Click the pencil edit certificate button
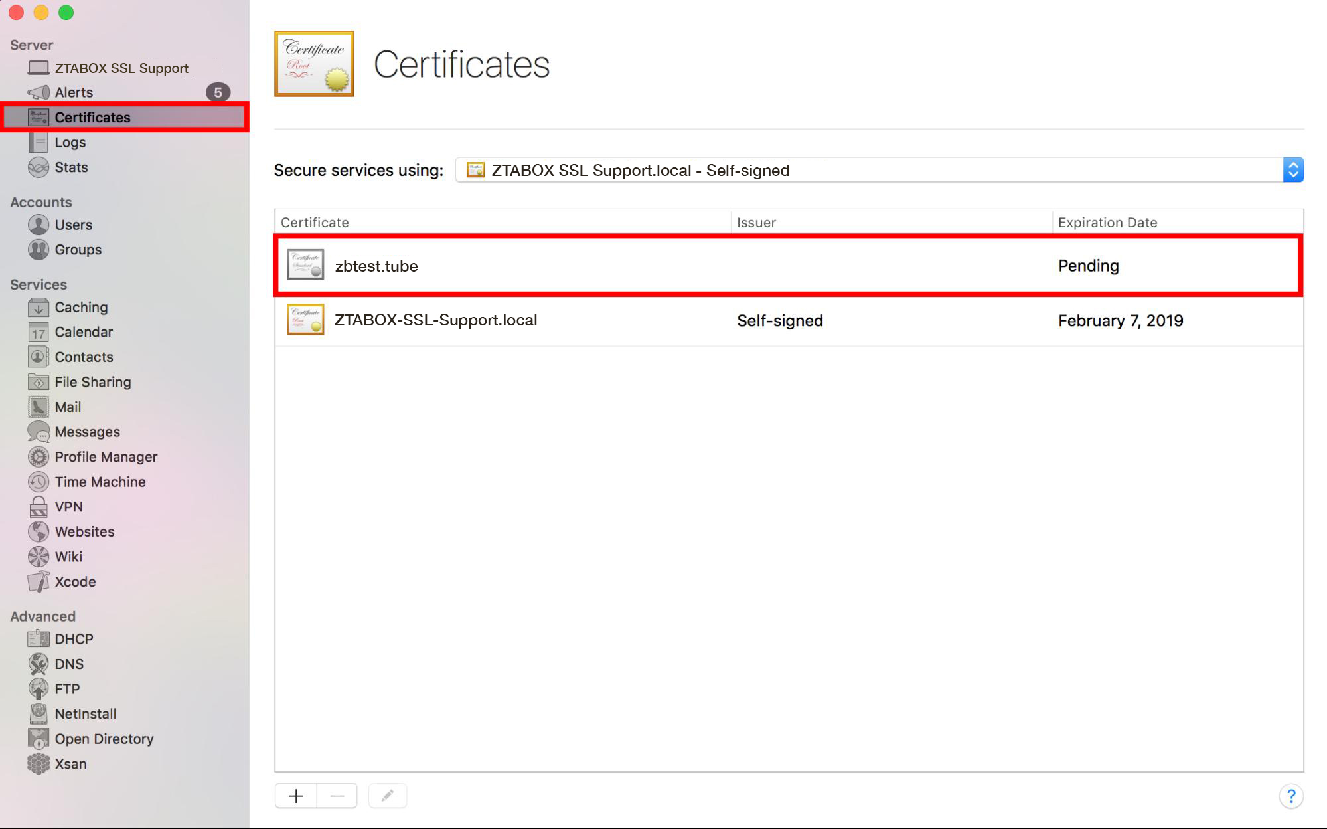The height and width of the screenshot is (829, 1327). tap(388, 796)
